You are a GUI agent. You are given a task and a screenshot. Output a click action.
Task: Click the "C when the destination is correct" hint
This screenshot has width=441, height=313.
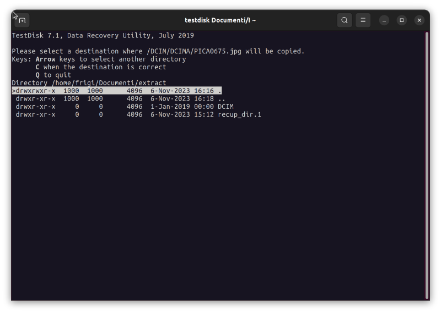[101, 67]
